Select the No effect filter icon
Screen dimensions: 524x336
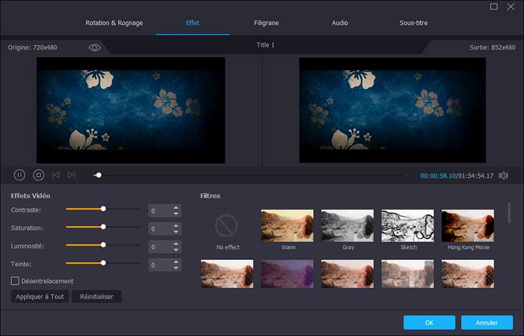click(228, 226)
